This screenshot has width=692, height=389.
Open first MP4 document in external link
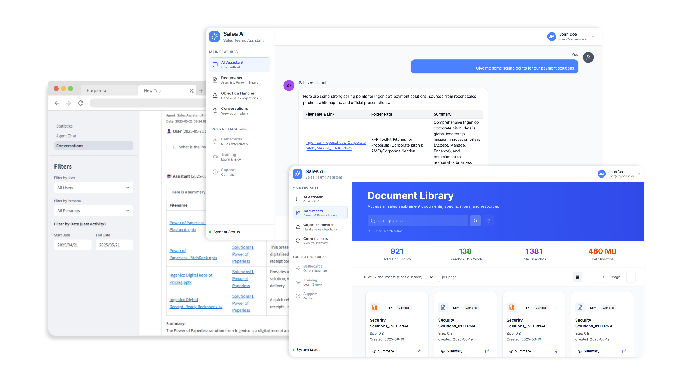487,351
